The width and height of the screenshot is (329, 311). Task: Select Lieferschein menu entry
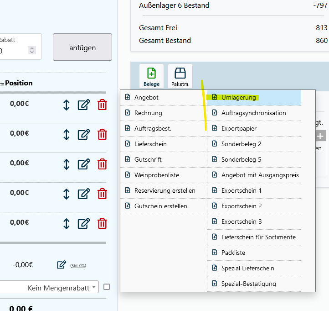tap(150, 144)
